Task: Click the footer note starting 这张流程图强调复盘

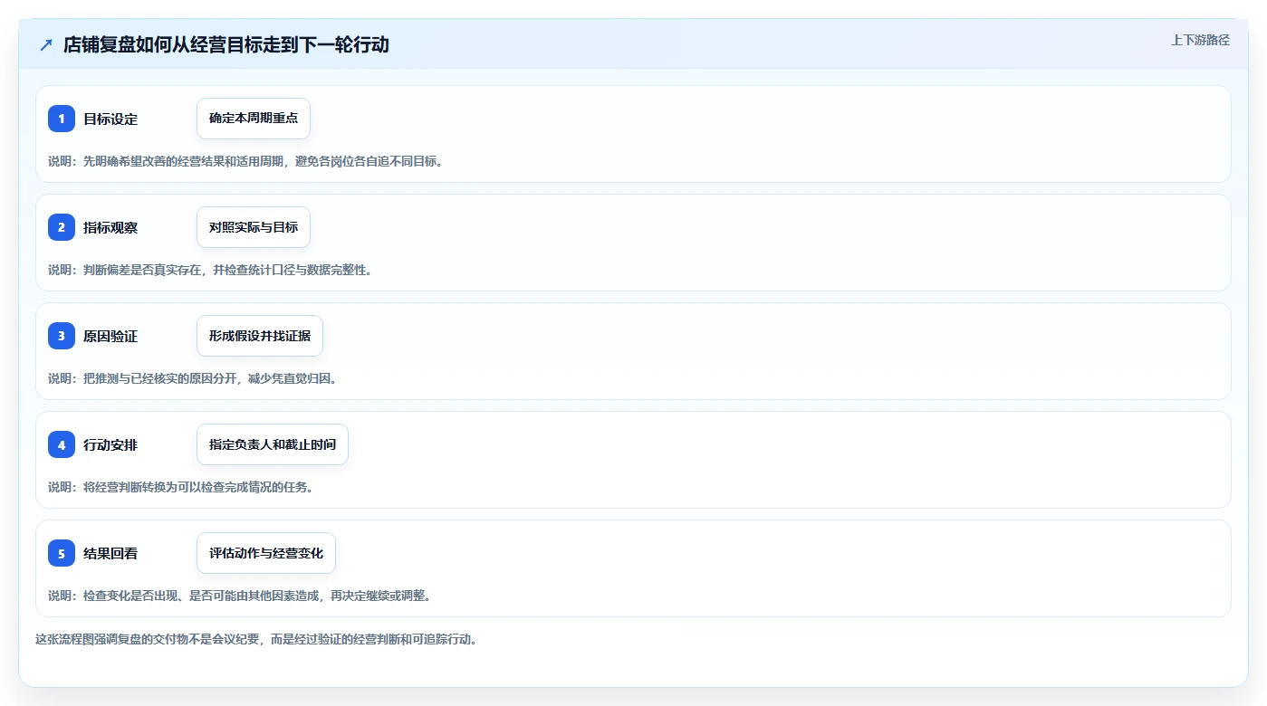Action: (x=256, y=639)
